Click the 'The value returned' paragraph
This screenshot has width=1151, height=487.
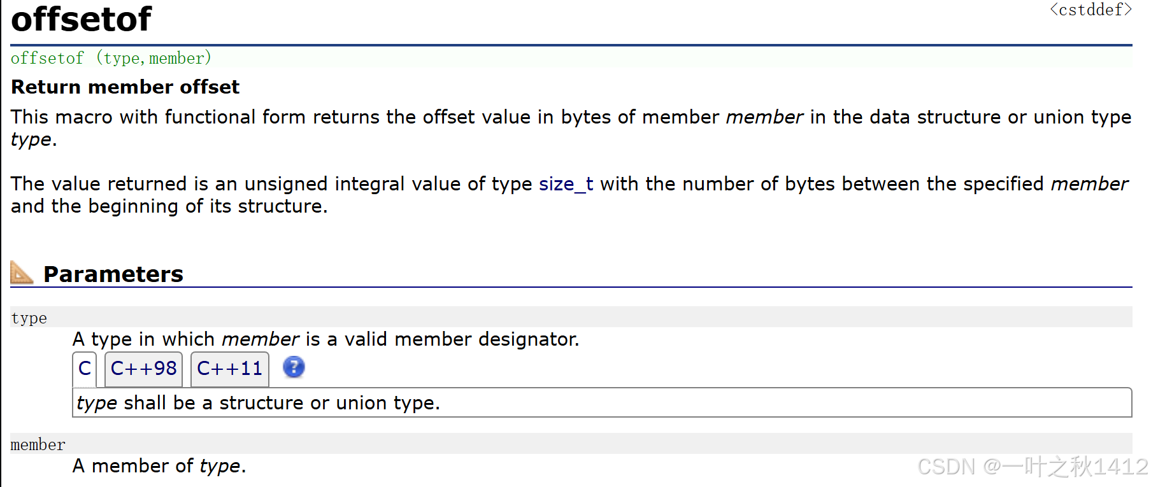(274, 184)
